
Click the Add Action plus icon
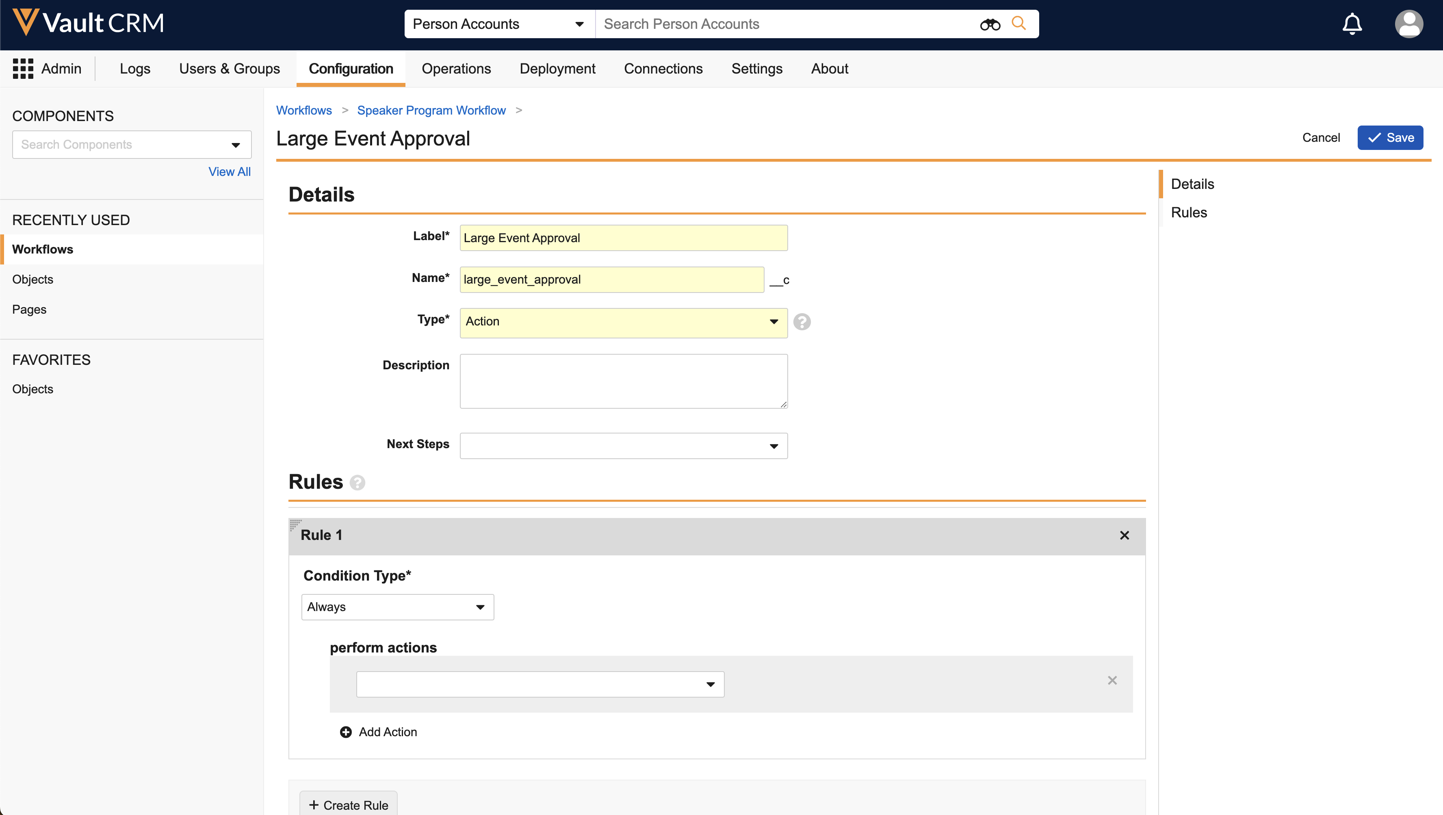click(x=346, y=732)
